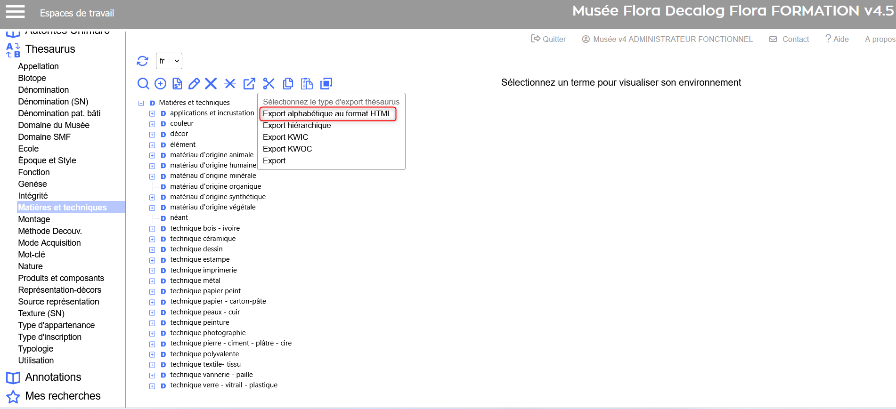Open the export thesaurus icon
896x409 pixels.
[249, 84]
